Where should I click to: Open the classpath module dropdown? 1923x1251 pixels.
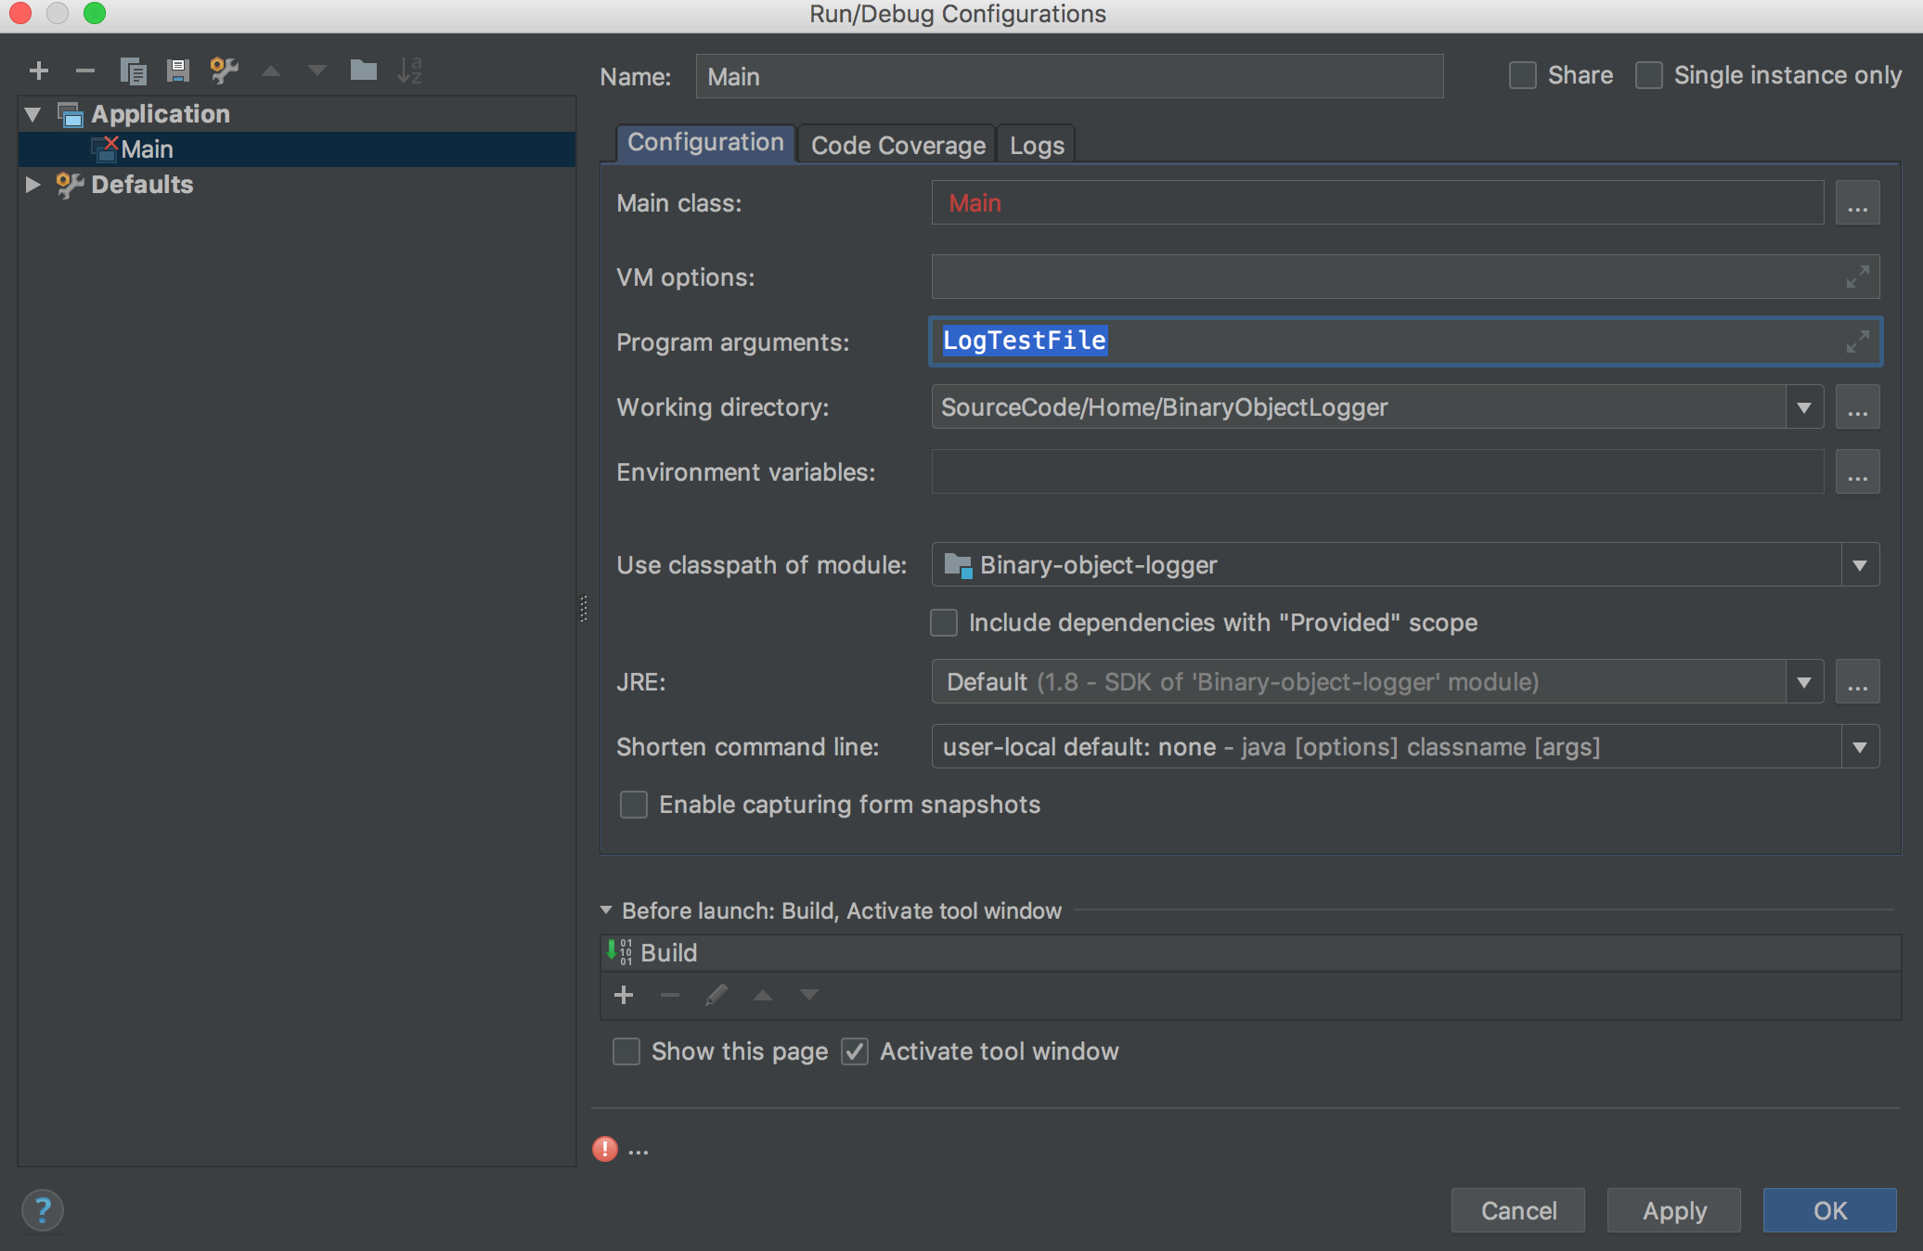pyautogui.click(x=1859, y=565)
